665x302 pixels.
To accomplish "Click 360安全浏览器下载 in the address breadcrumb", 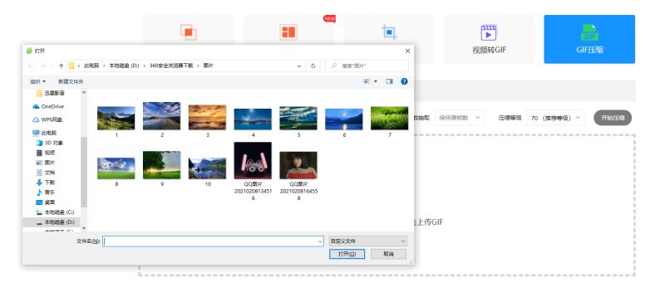I will click(x=171, y=66).
